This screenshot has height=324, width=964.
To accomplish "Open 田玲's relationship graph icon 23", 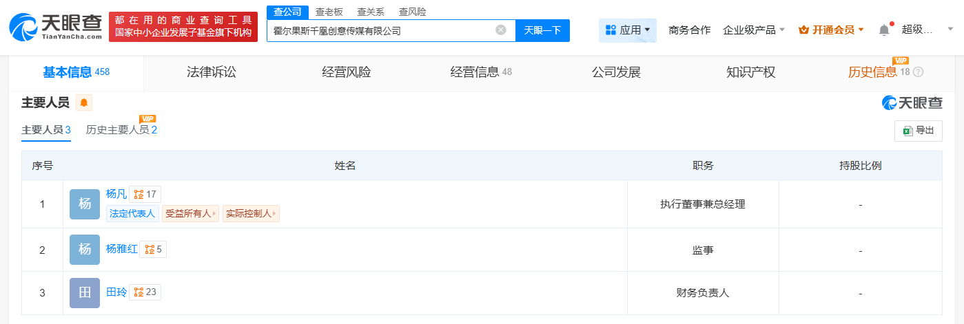I will (145, 292).
